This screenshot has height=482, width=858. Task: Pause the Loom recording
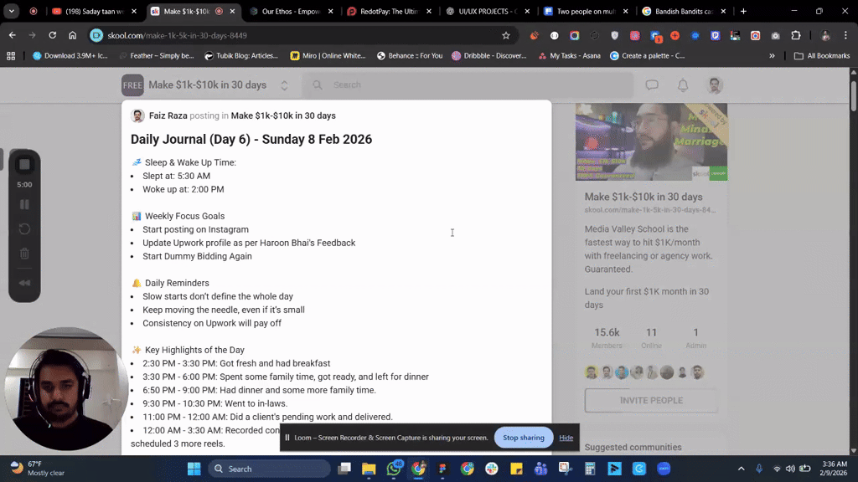click(x=24, y=203)
